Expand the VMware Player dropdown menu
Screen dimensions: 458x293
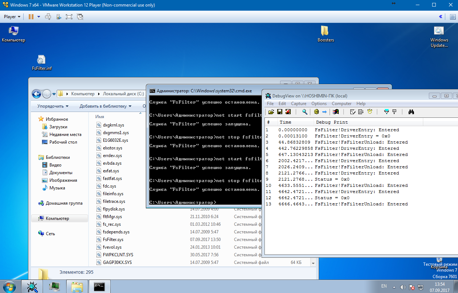12,17
